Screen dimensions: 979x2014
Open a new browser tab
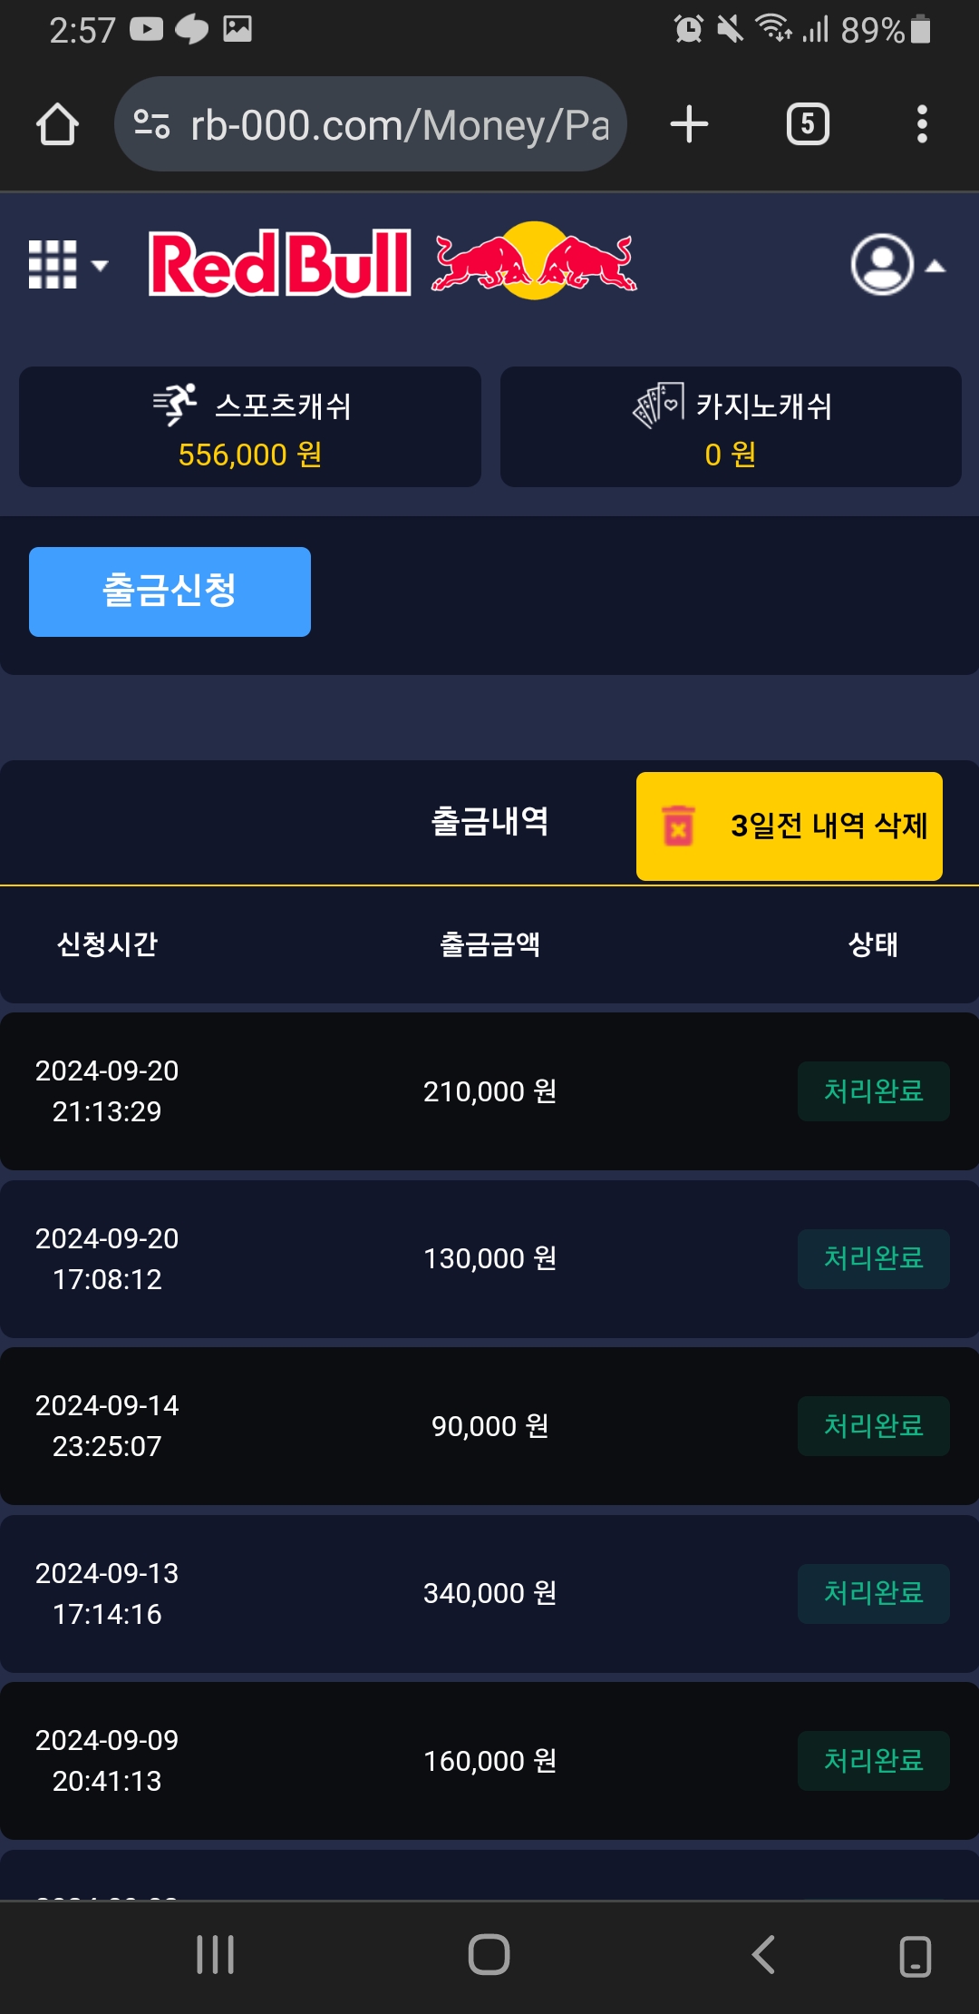click(689, 124)
